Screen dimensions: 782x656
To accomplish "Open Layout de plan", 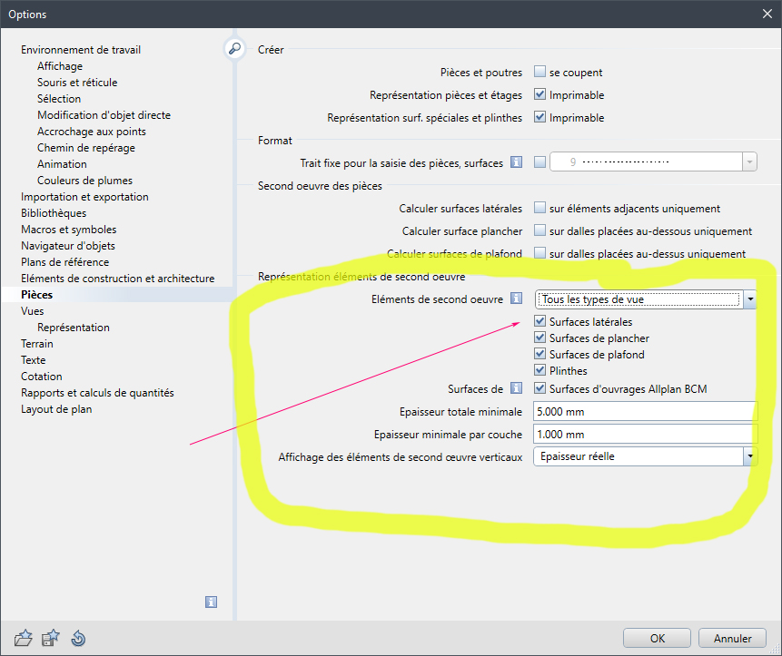I will [x=56, y=409].
